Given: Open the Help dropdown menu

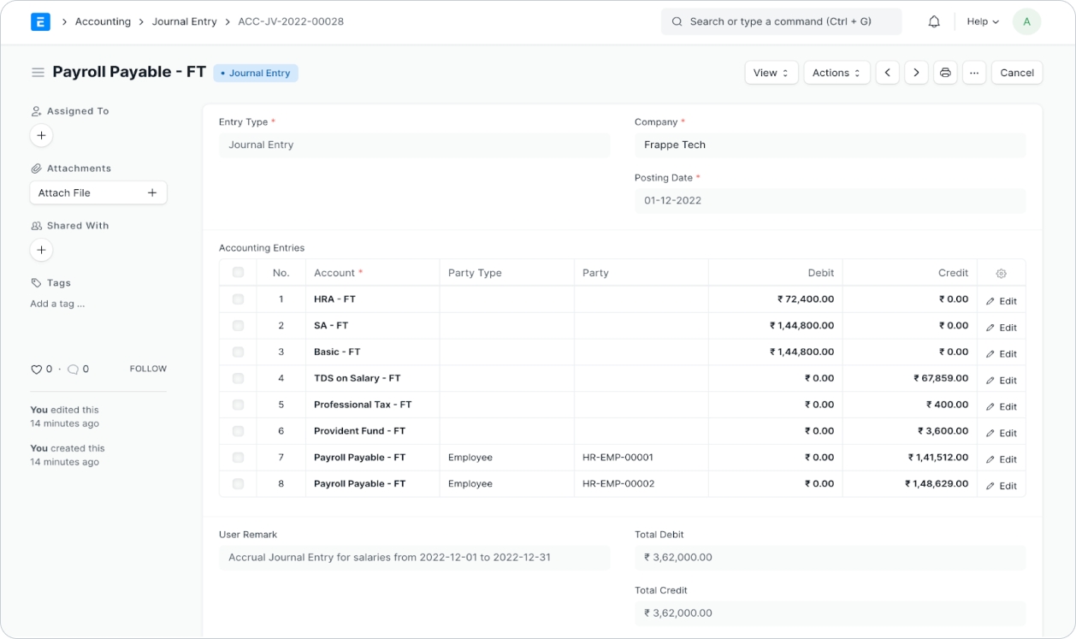Looking at the screenshot, I should click(982, 22).
